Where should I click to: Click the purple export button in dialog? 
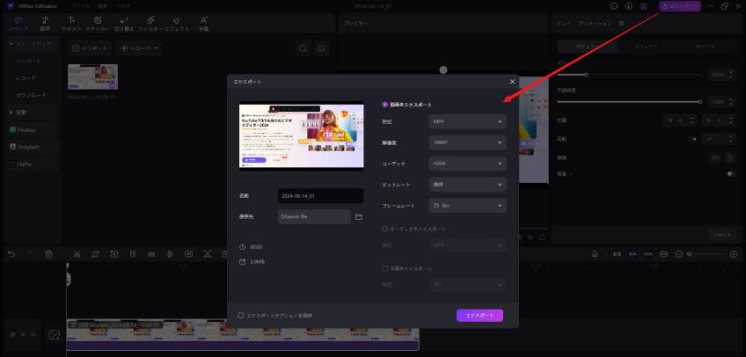coord(479,315)
